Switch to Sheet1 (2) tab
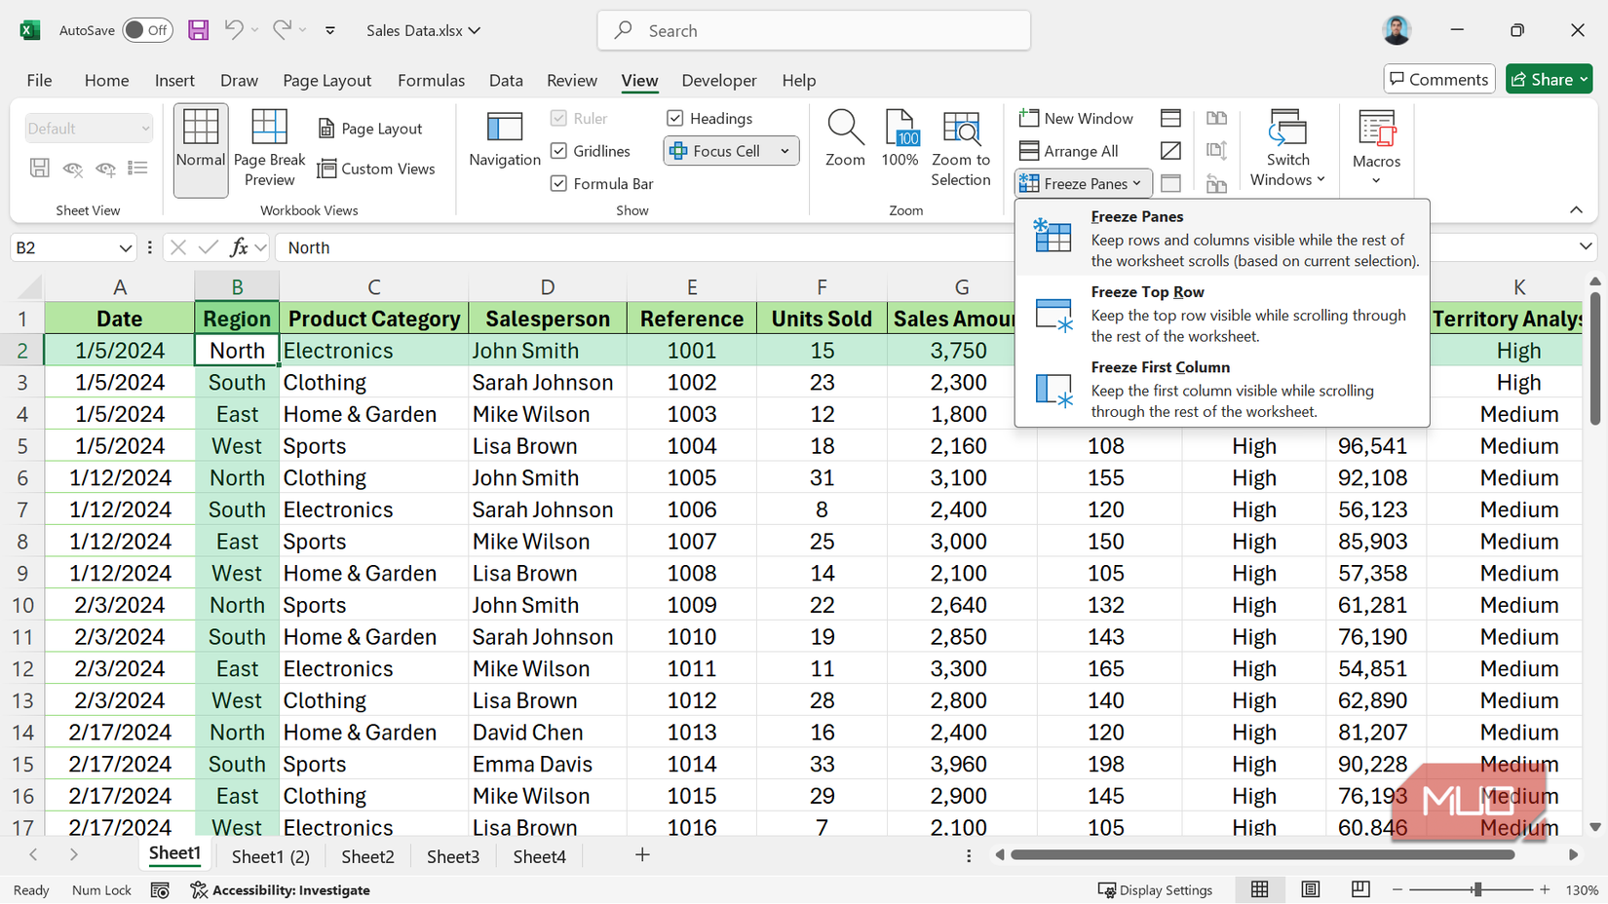 [271, 856]
